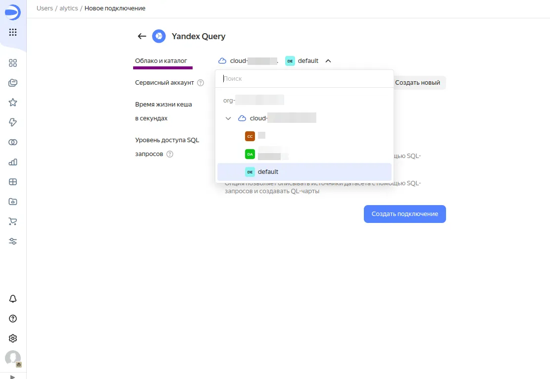The width and height of the screenshot is (550, 379).
Task: Click the Облако и каталог label
Action: pyautogui.click(x=161, y=61)
